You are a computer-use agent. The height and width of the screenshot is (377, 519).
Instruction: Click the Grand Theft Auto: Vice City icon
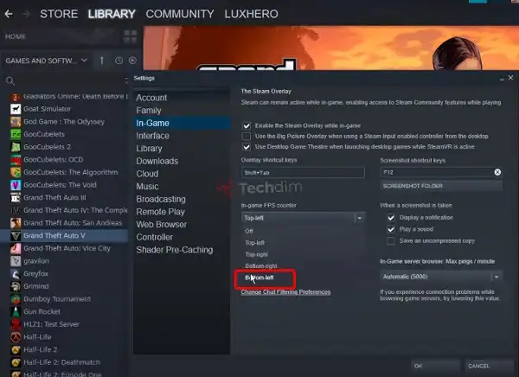[16, 248]
